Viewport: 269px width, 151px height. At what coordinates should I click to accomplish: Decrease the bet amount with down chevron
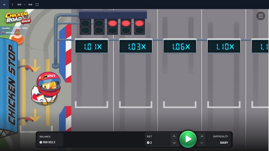point(174,143)
